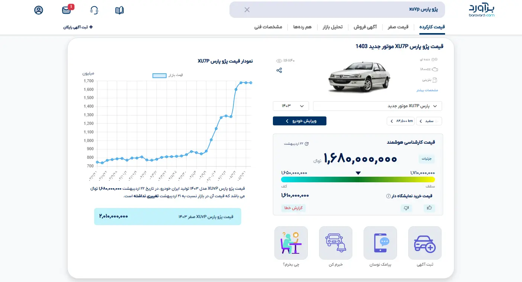This screenshot has width=522, height=282.
Task: Click the triangle marker above the price bar
Action: pos(358,173)
